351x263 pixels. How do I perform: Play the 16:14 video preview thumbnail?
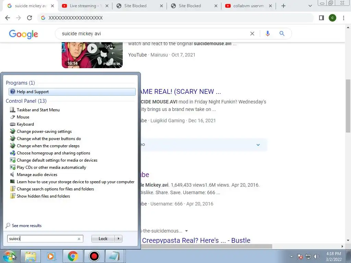(x=92, y=55)
